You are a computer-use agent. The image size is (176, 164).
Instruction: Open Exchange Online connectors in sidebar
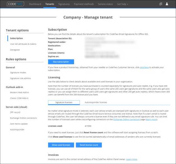[23, 118]
